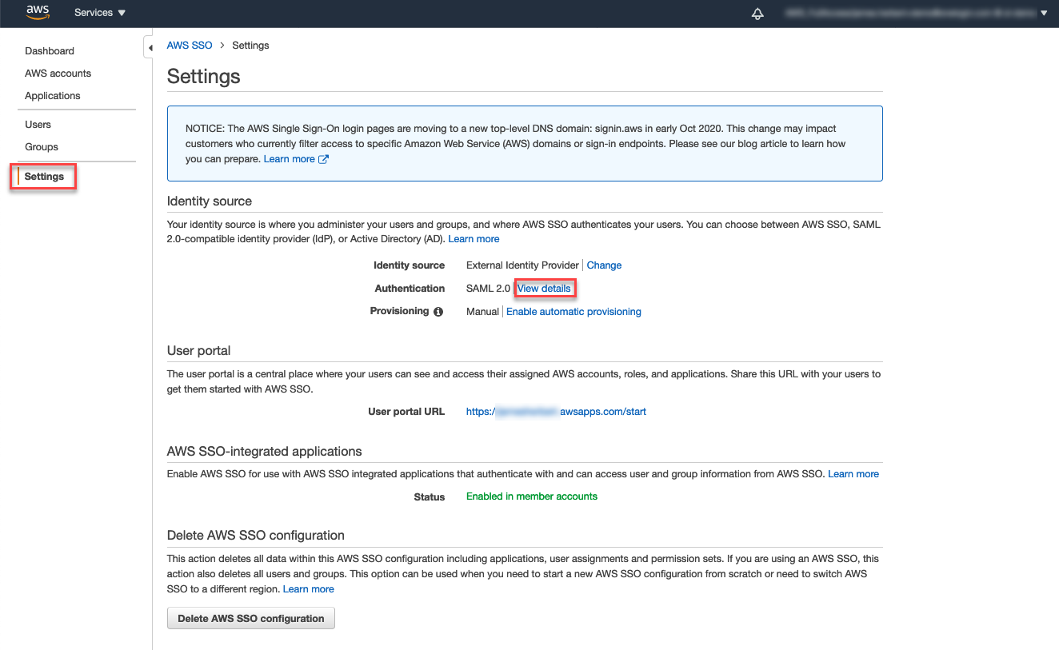Open the user portal URL link
The width and height of the screenshot is (1059, 650).
[556, 411]
